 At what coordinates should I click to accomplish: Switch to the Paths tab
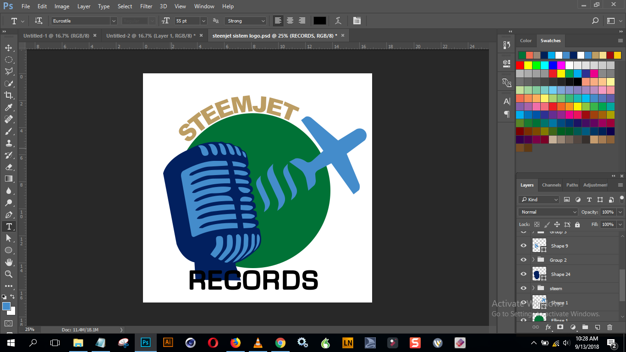572,185
